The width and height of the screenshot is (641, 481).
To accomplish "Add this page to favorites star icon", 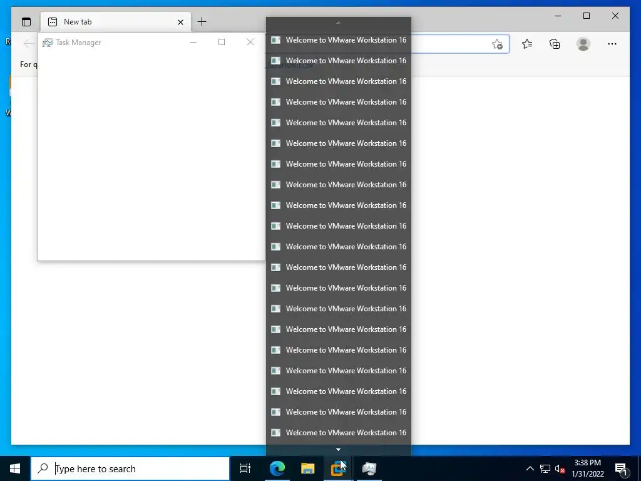I will point(497,44).
